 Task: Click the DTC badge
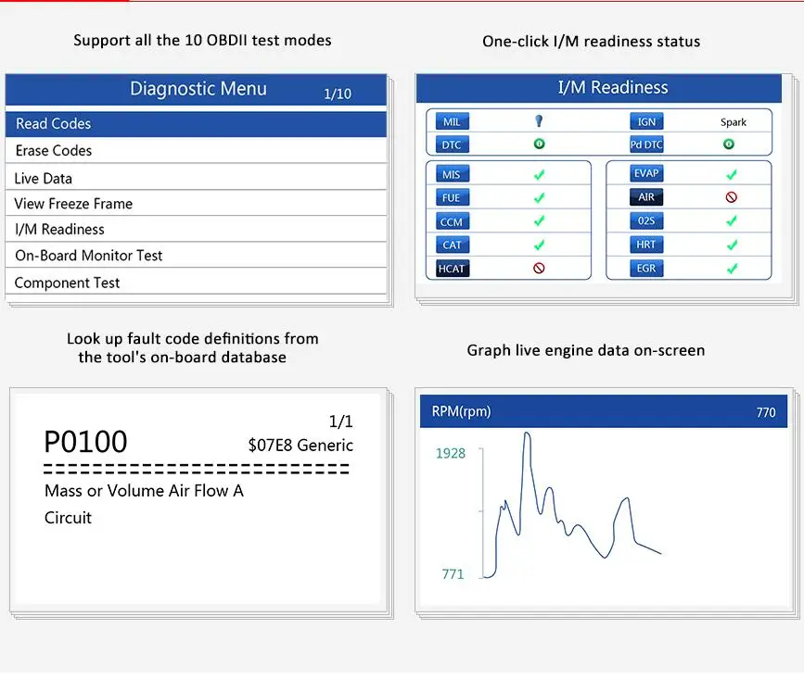[x=452, y=145]
